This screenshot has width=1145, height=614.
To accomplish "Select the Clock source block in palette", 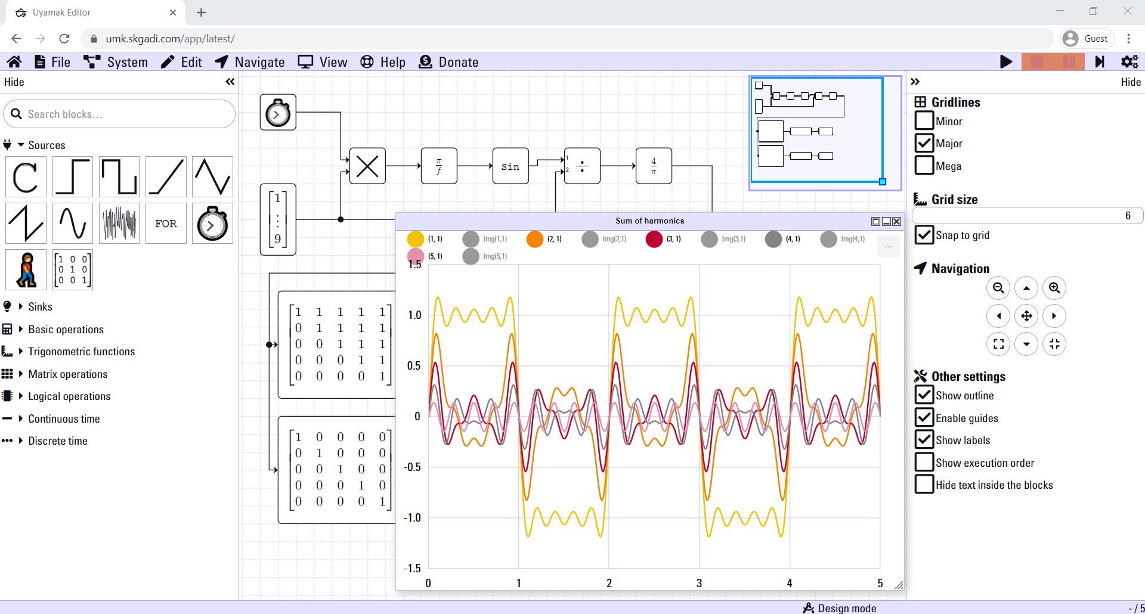I will click(213, 224).
